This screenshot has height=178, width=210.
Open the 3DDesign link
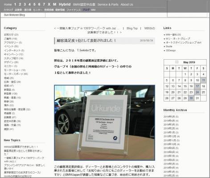click(x=171, y=51)
